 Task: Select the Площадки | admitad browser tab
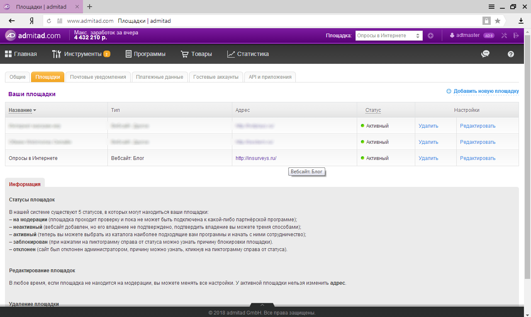42,7
